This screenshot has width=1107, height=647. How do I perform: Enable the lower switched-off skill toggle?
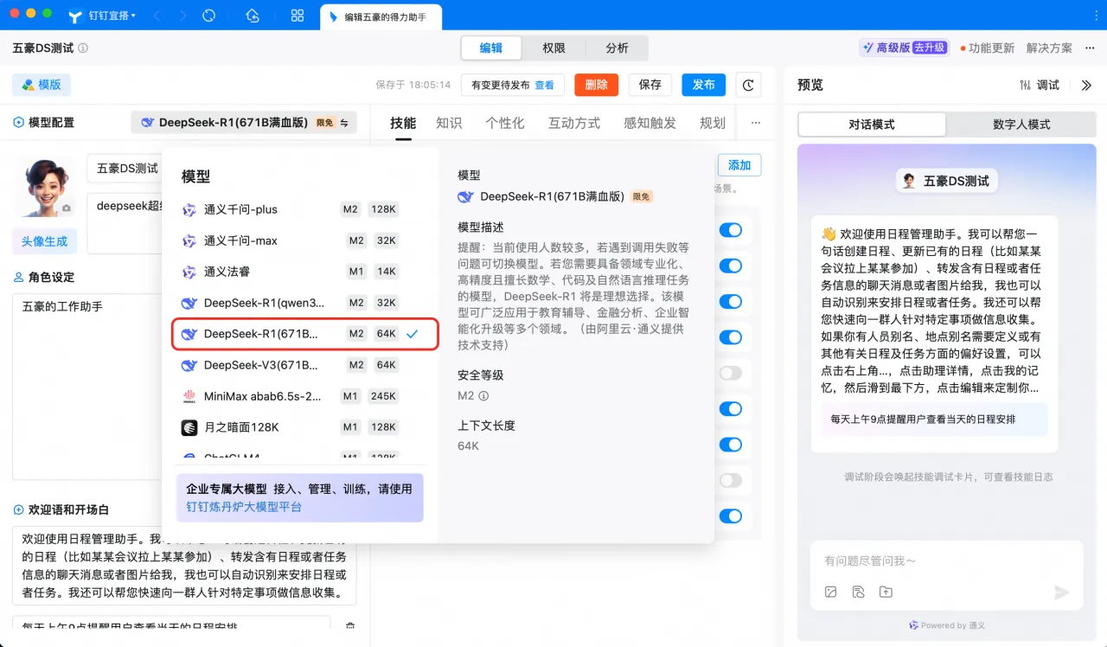click(731, 480)
